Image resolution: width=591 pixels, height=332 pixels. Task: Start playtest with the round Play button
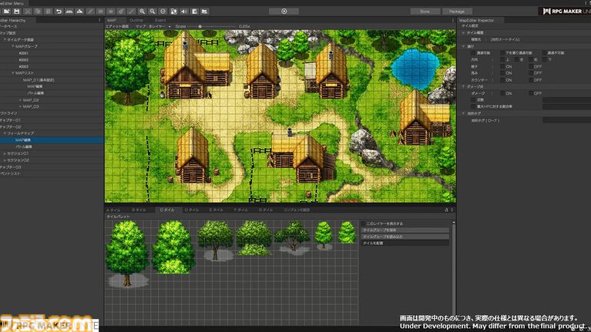pyautogui.click(x=284, y=12)
